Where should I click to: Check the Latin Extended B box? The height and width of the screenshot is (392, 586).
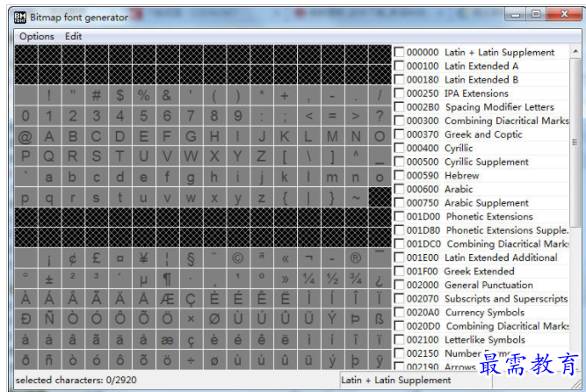click(399, 79)
